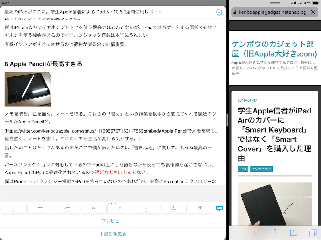Insert a bulleted list (リスト)
Screen dimensions: 321x240
coord(40,209)
